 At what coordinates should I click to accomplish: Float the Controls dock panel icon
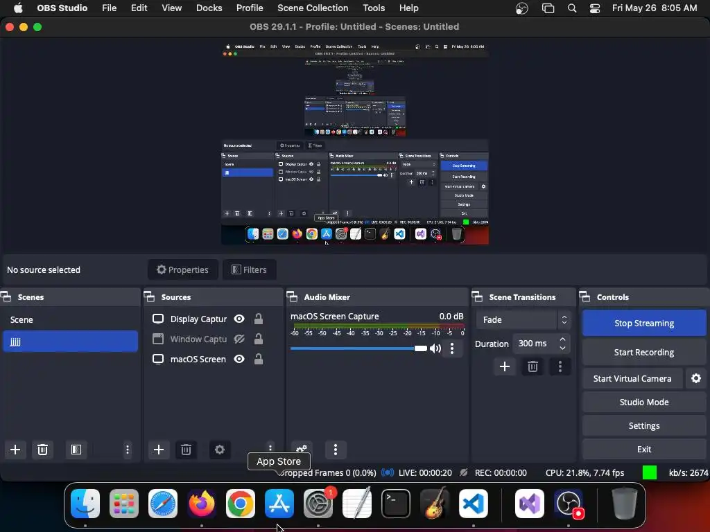(x=585, y=297)
